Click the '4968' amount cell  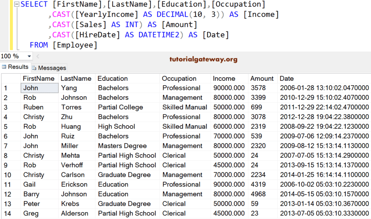[x=263, y=194]
